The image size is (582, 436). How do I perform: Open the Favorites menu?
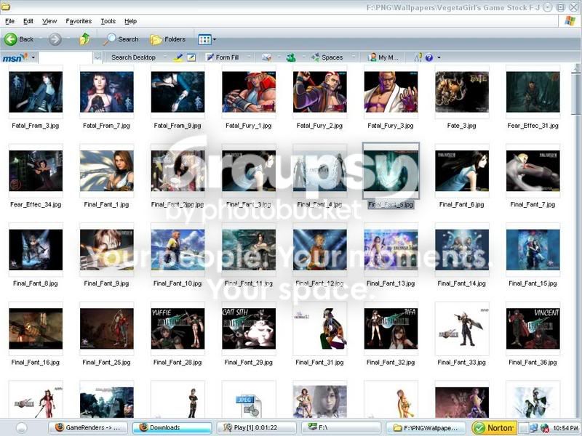pos(79,21)
